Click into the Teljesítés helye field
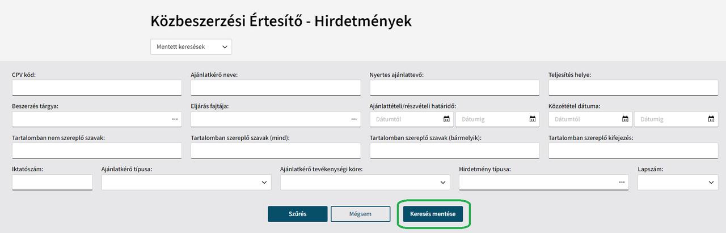726x233 pixels. 633,88
